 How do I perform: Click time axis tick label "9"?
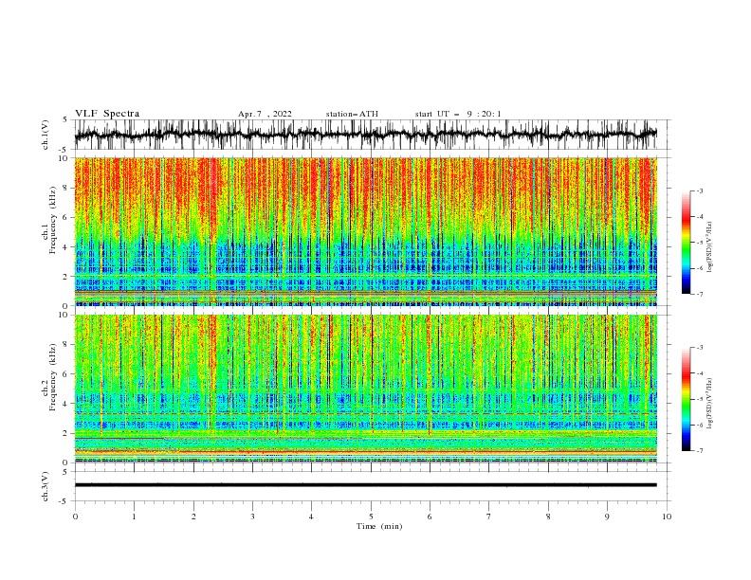pos(607,517)
